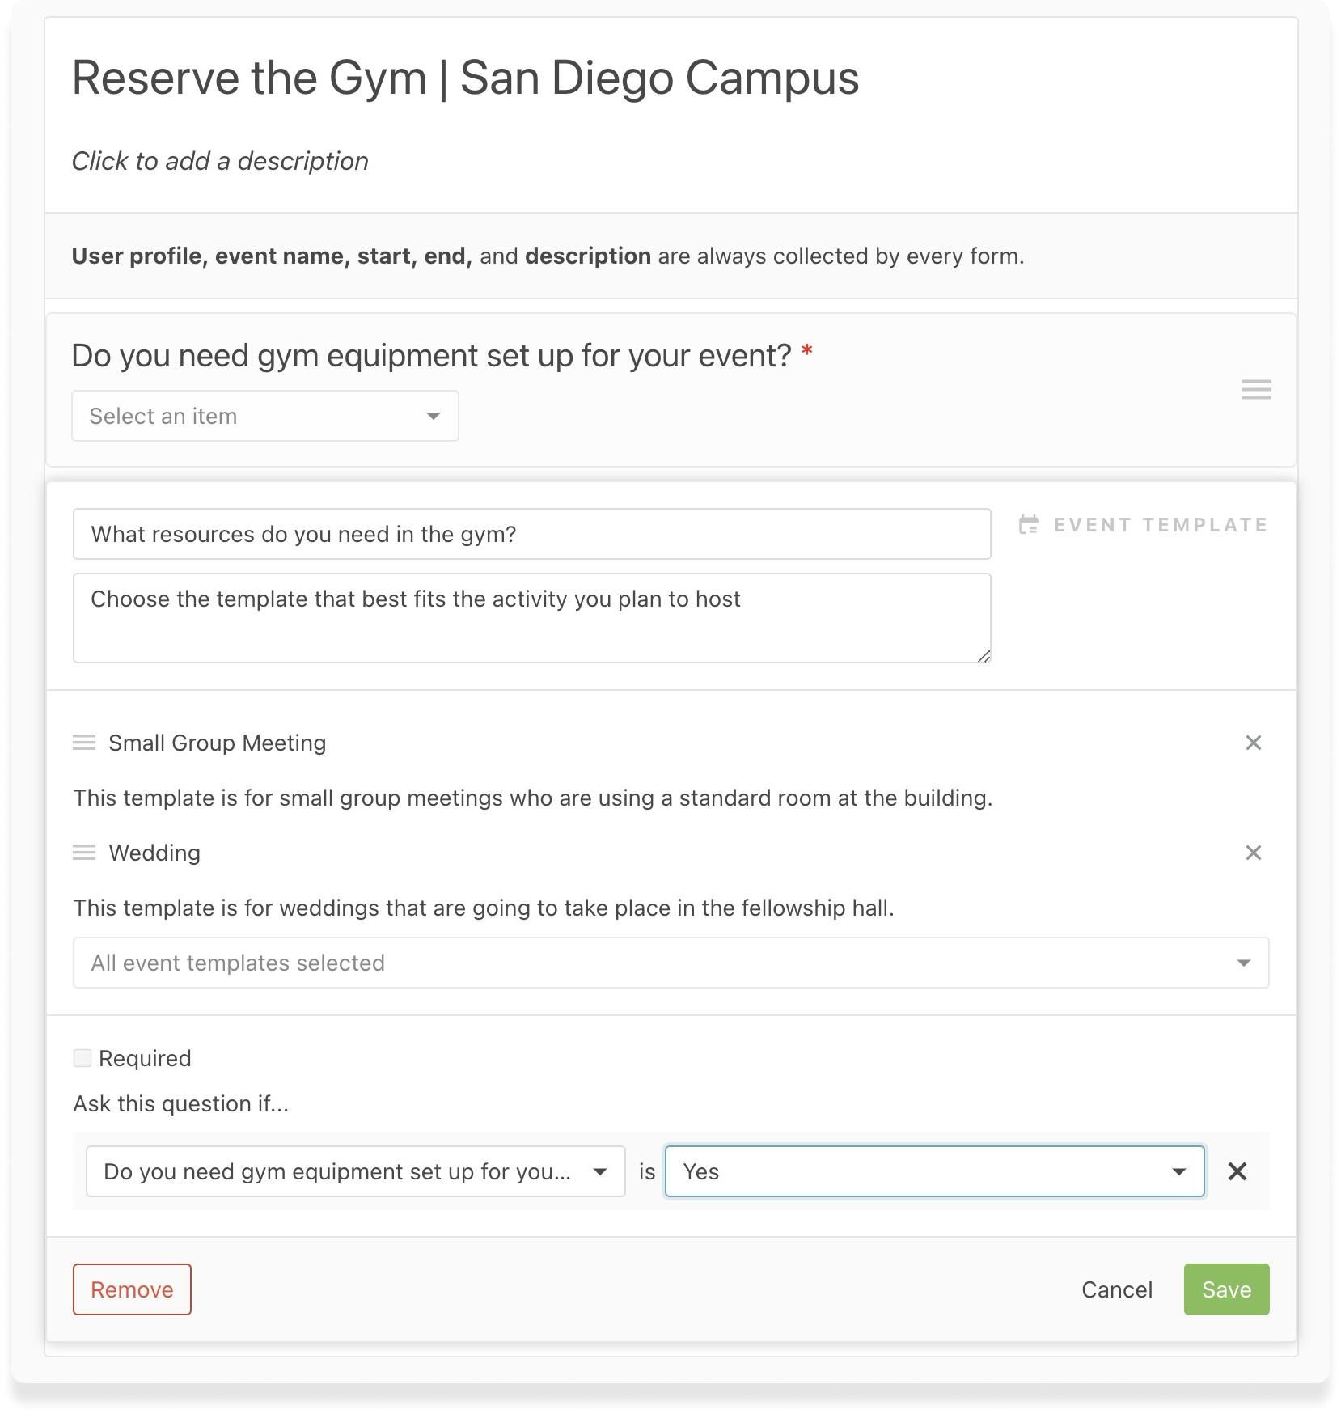Click the red asterisk on the gym equipment question
This screenshot has height=1414, width=1341.
806,351
